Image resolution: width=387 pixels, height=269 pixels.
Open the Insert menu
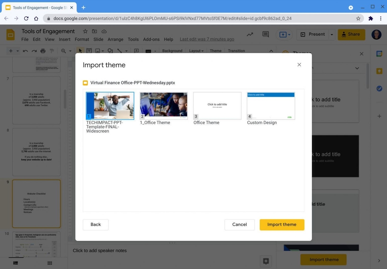click(x=64, y=39)
